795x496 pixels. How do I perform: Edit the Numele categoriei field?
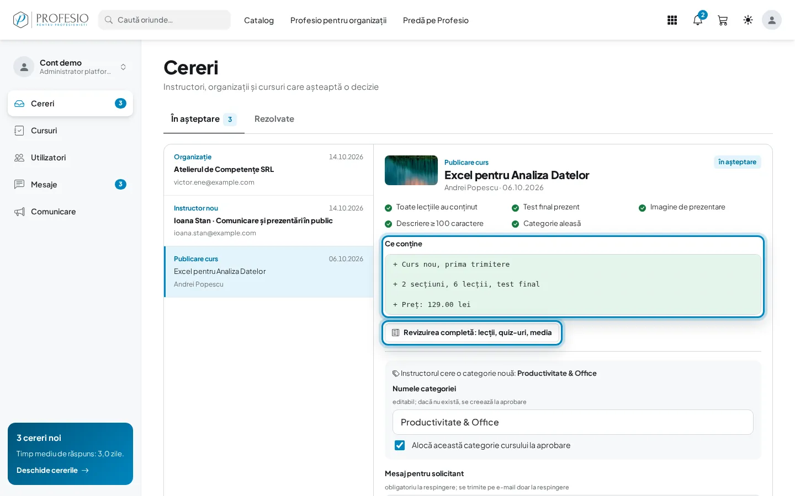click(x=573, y=422)
